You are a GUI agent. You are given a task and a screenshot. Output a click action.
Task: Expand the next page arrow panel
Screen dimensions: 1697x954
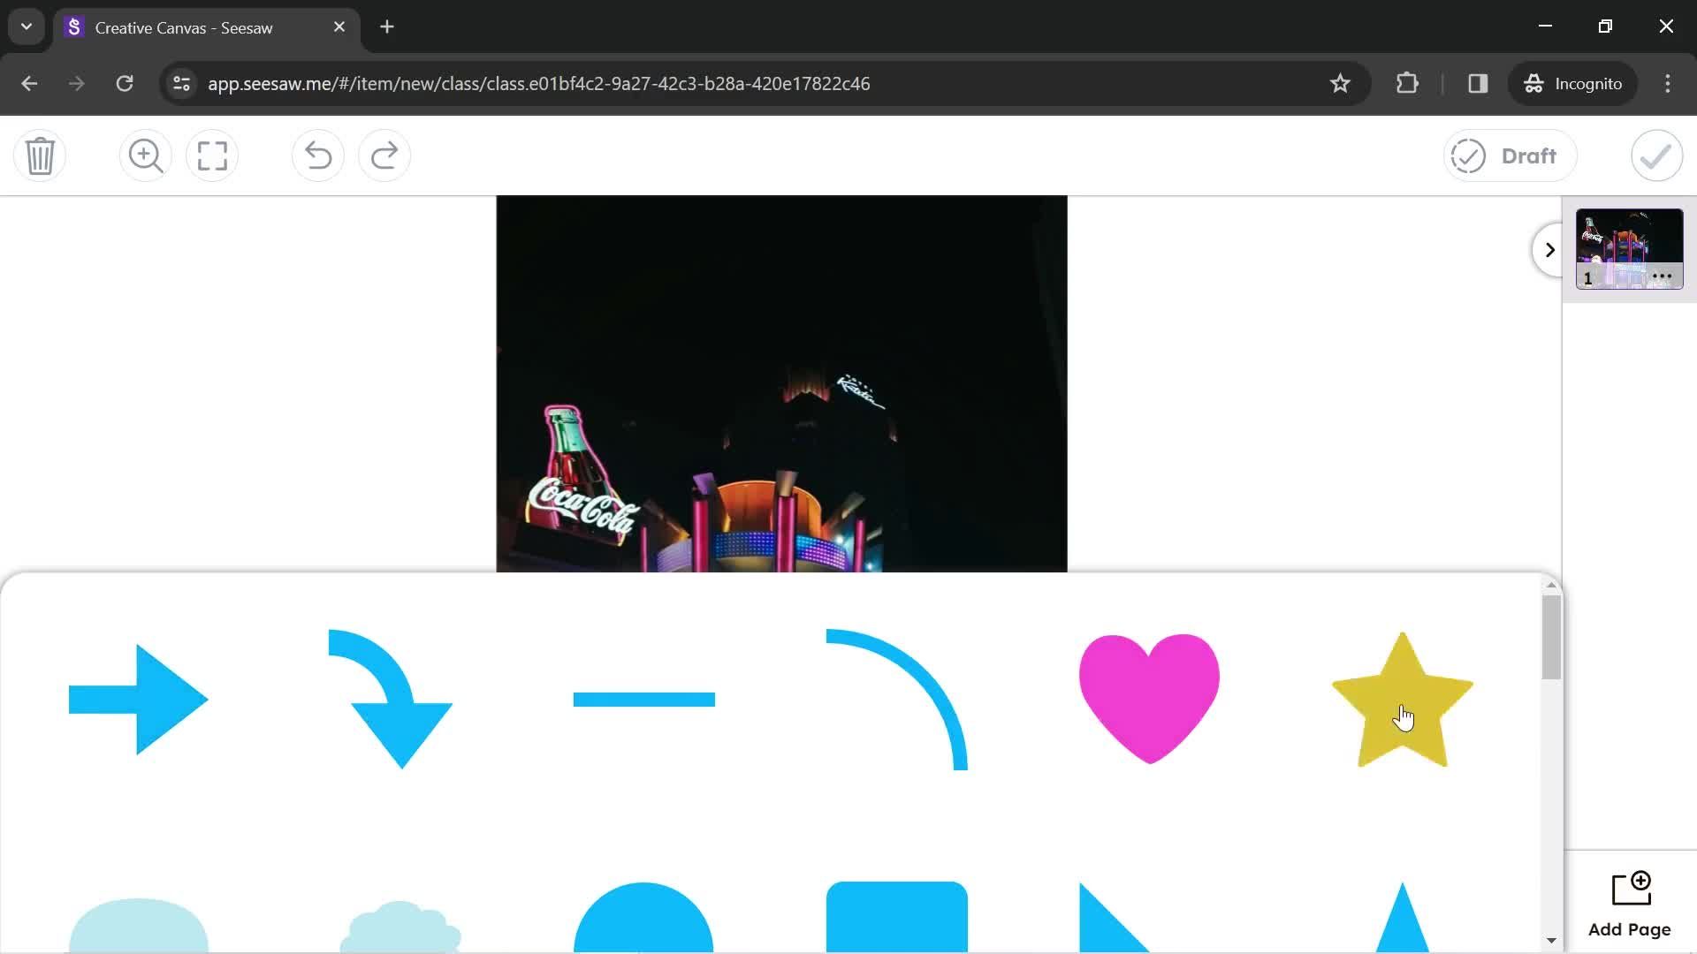[1549, 249]
